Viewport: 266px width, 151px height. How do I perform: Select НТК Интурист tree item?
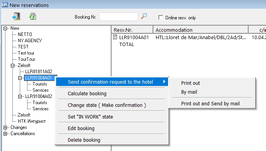[x=32, y=121]
